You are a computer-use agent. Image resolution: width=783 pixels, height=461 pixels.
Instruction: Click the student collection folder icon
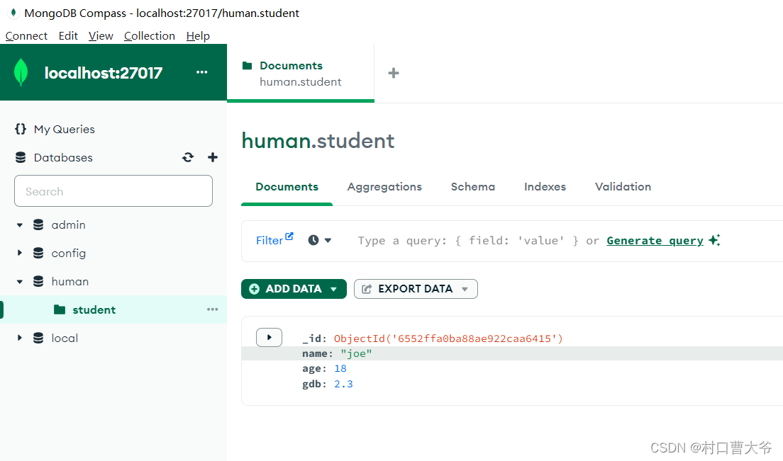coord(60,309)
